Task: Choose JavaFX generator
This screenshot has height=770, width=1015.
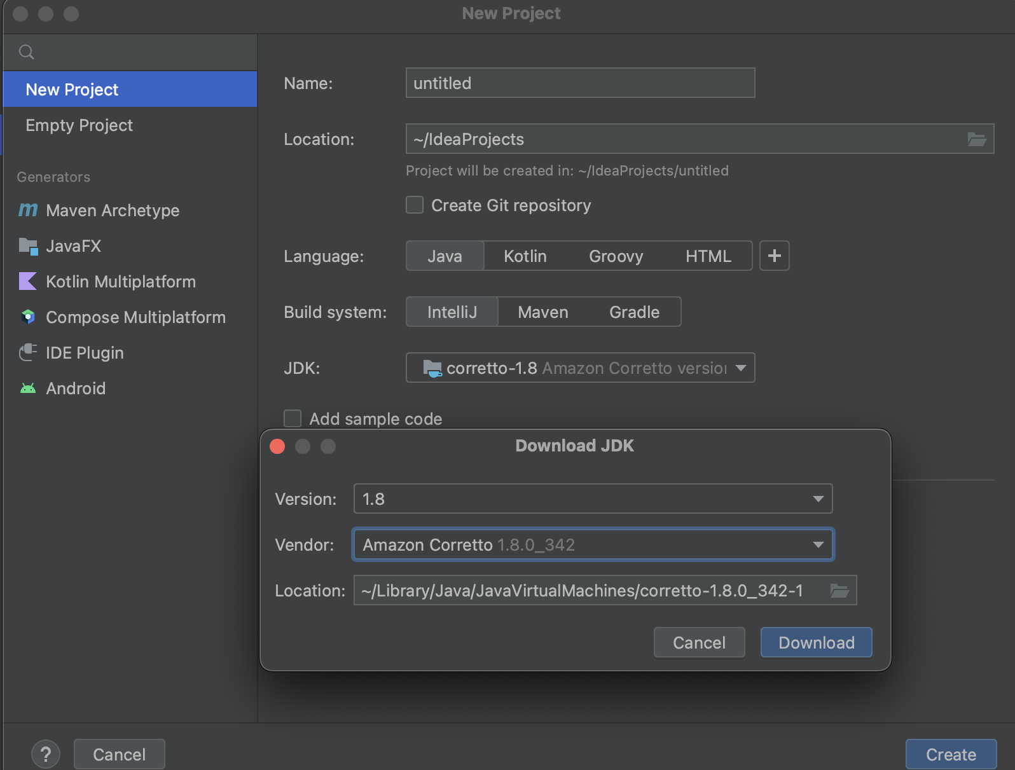Action: [130, 246]
